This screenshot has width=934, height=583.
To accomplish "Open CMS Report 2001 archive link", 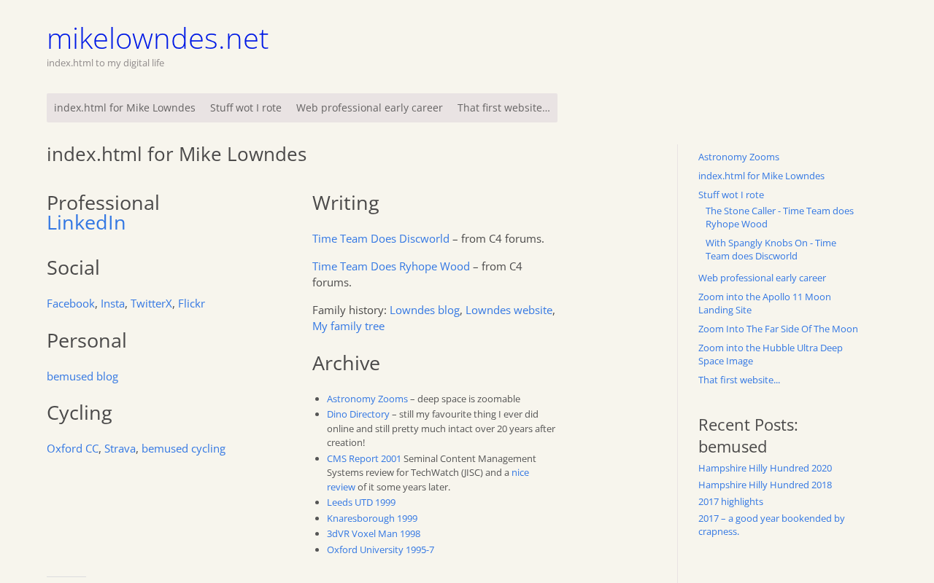I will point(364,458).
